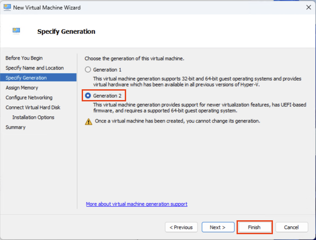
Task: Jump to the Summary step
Action: click(x=16, y=127)
